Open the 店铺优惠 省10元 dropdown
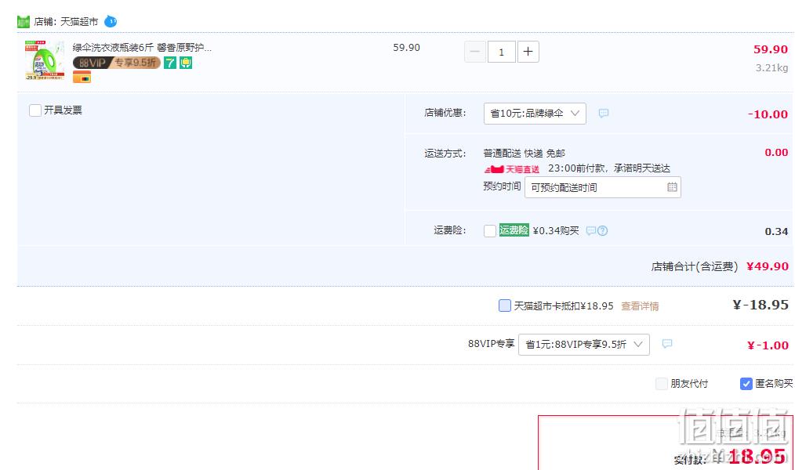The width and height of the screenshot is (795, 470). (535, 114)
